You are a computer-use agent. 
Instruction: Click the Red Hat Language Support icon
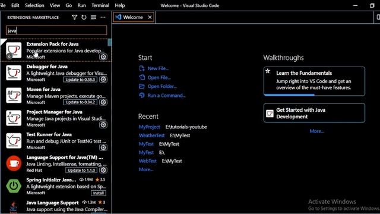[14, 163]
